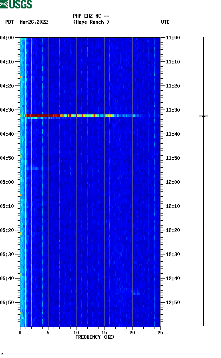Click the '04:30' PDT time label
The height and width of the screenshot is (358, 221).
point(7,110)
